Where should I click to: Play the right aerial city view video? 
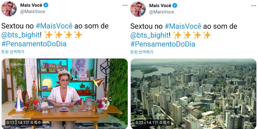193,94
